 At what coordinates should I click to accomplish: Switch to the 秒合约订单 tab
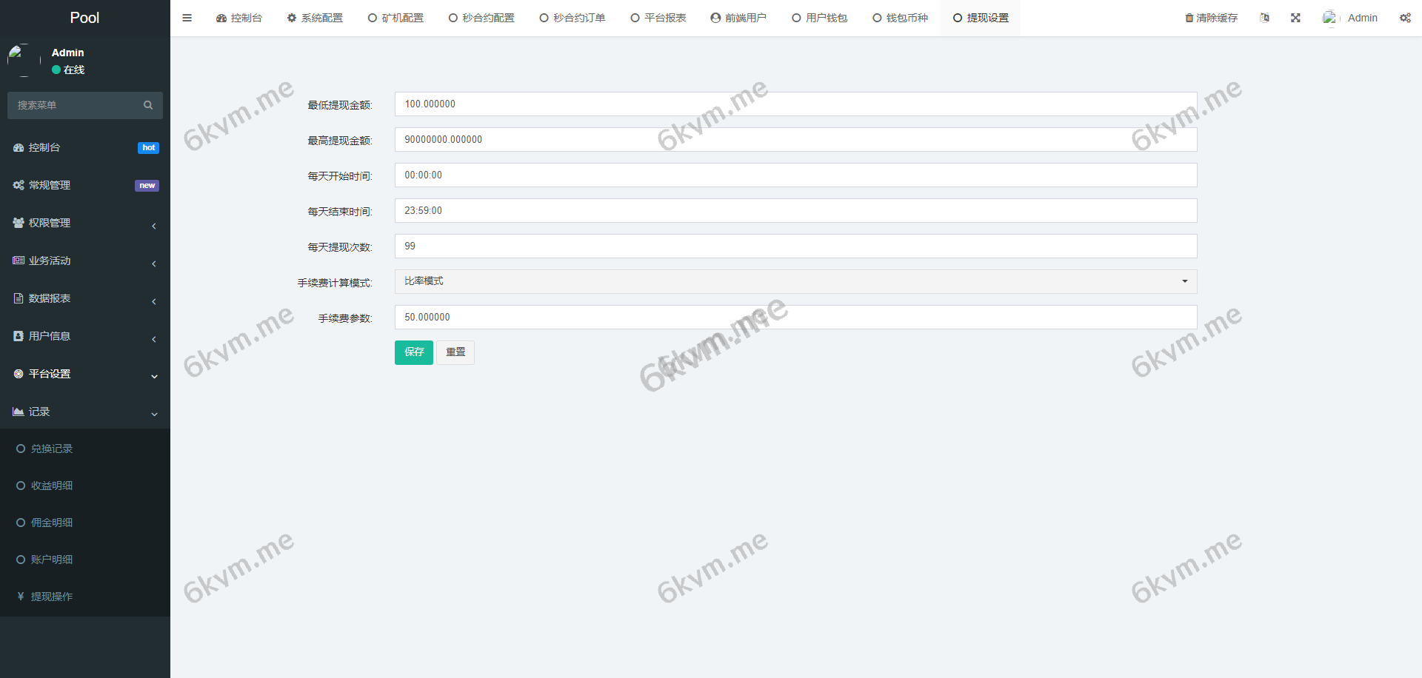tap(573, 17)
